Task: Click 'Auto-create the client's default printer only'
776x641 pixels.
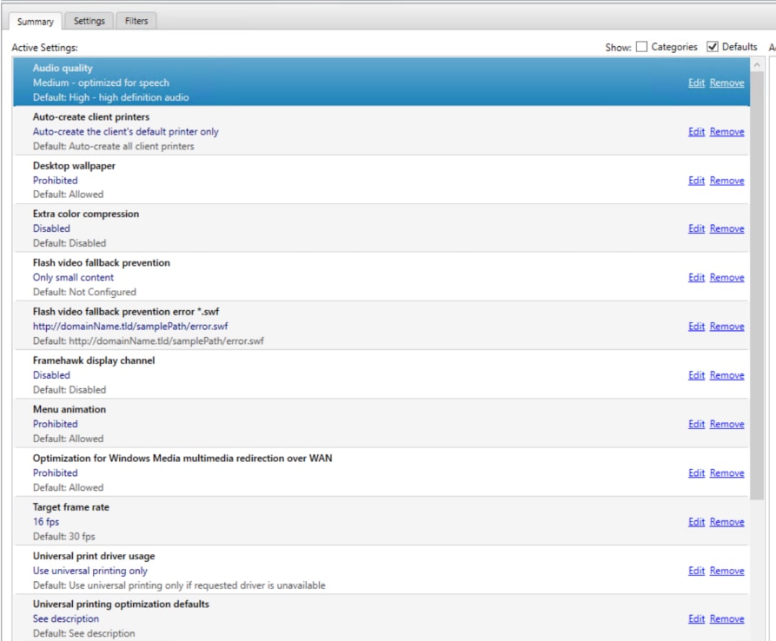Action: click(x=126, y=131)
